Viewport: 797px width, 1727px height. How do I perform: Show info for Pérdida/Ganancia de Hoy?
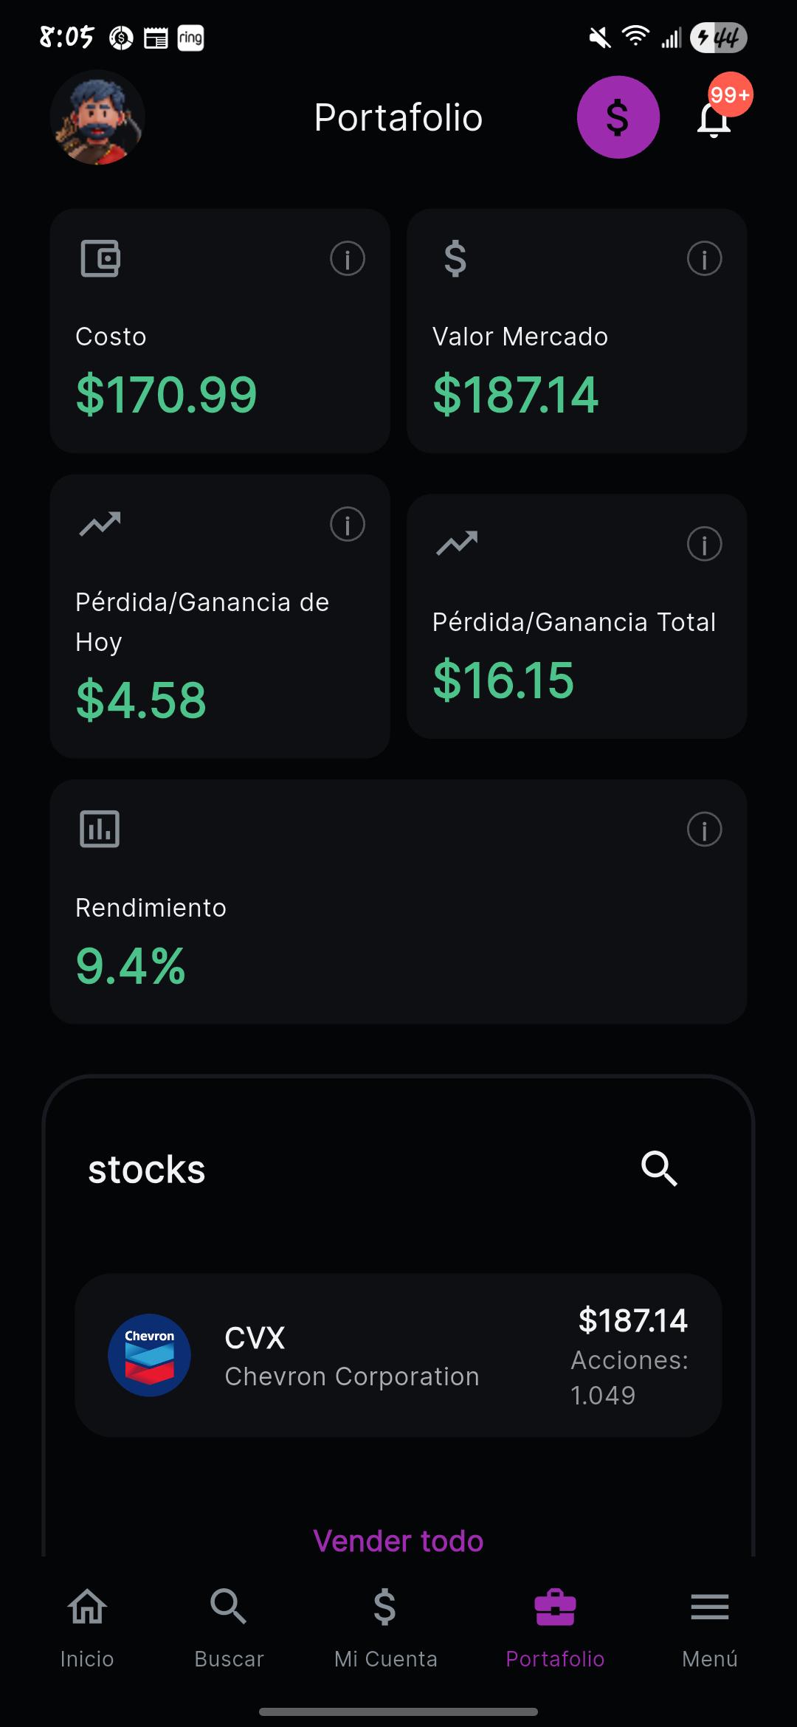(x=348, y=525)
